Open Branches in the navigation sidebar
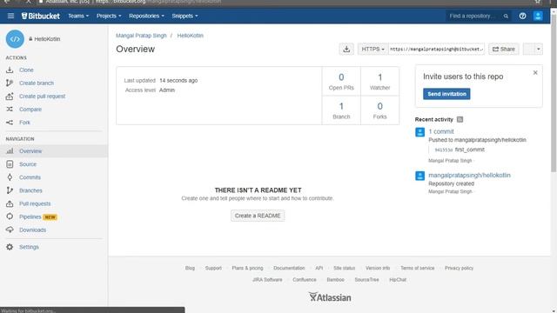557x313 pixels. 30,190
